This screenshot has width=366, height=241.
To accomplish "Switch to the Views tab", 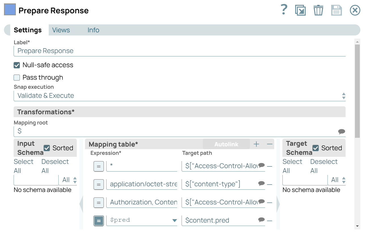I will coord(61,30).
